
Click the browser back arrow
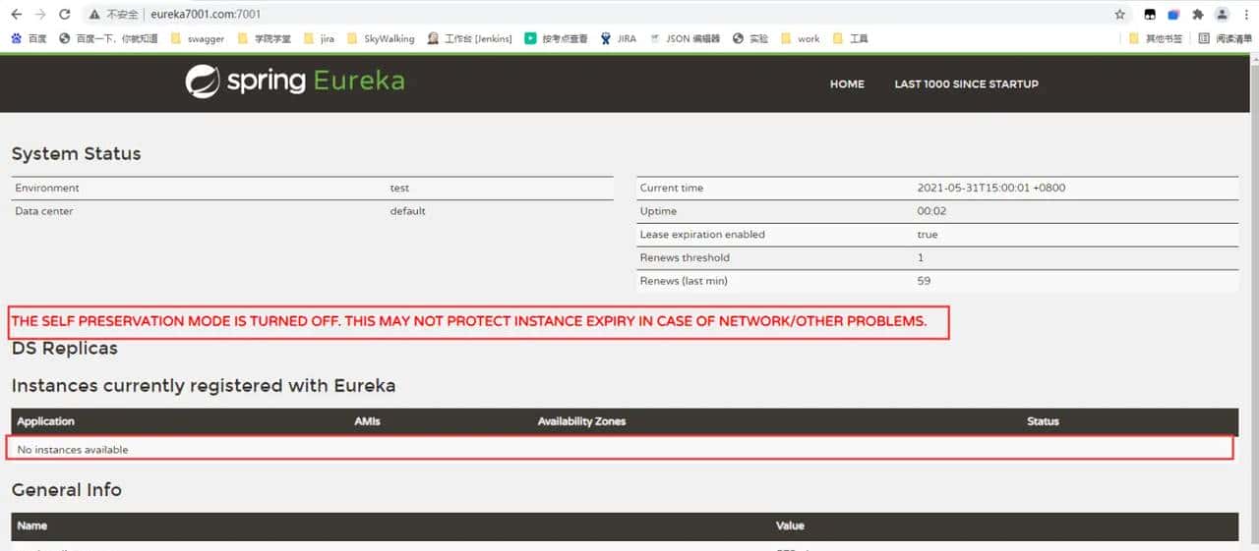pos(16,15)
